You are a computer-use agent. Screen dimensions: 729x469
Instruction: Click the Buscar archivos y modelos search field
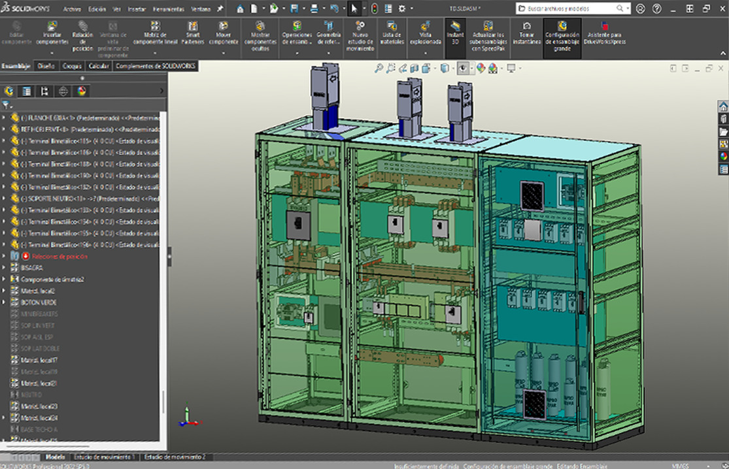(566, 8)
